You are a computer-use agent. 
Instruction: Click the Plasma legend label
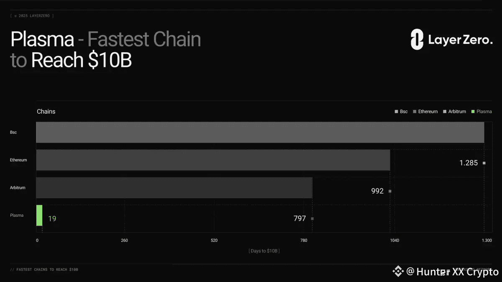[x=484, y=112]
